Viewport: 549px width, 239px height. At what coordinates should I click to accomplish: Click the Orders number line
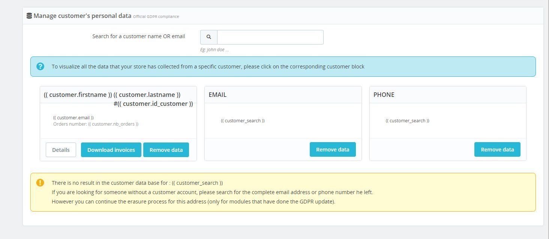tap(96, 124)
